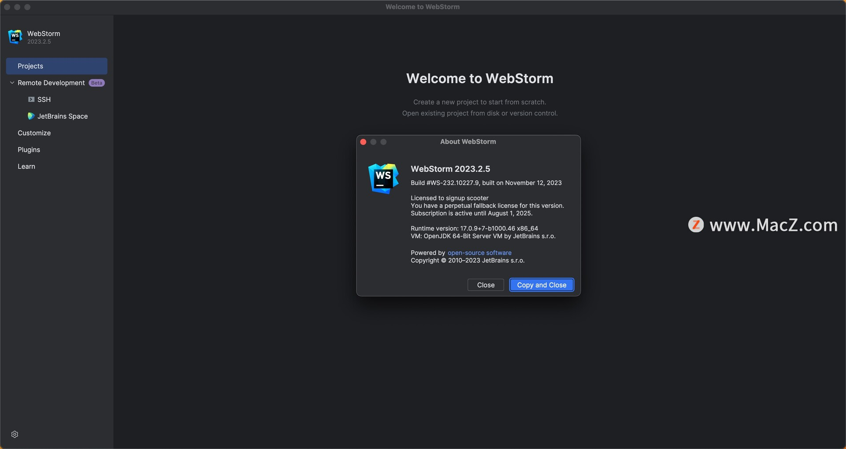
Task: Click the large WS logo in About dialog
Action: point(383,178)
